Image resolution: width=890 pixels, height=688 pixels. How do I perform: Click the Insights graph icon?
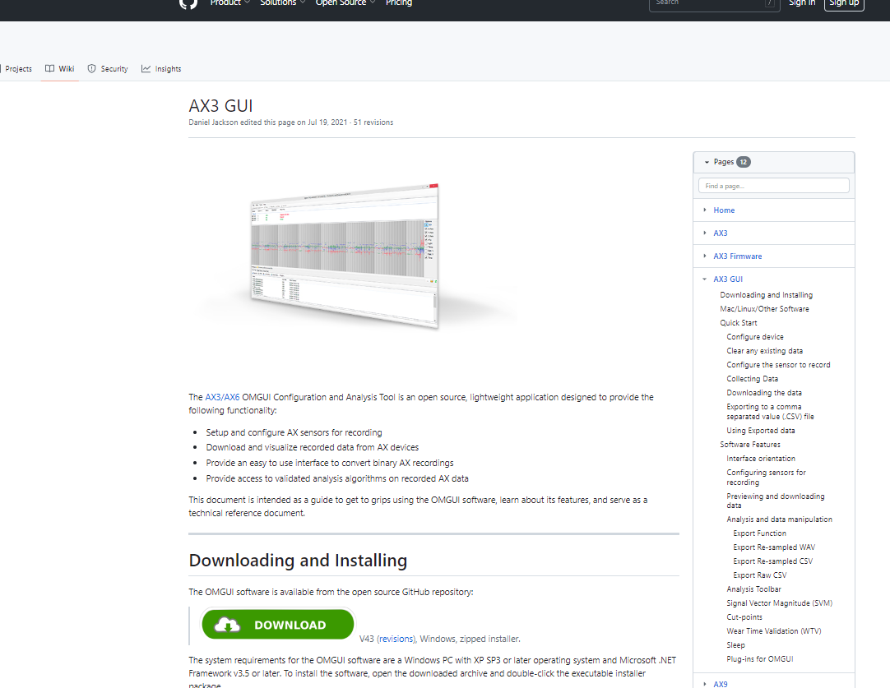[146, 68]
